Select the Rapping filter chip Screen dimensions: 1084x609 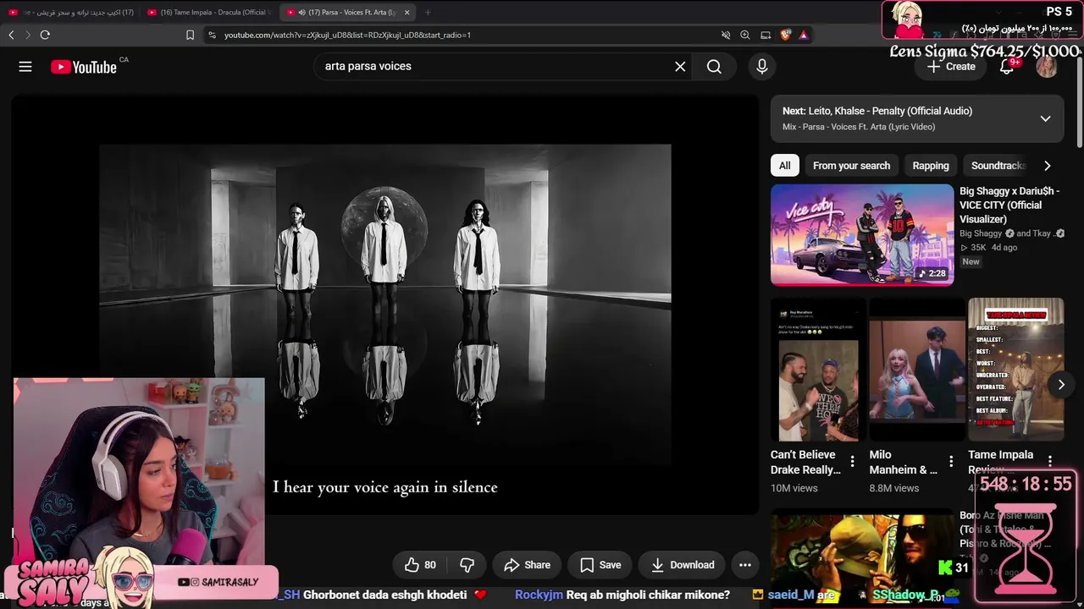tap(931, 166)
